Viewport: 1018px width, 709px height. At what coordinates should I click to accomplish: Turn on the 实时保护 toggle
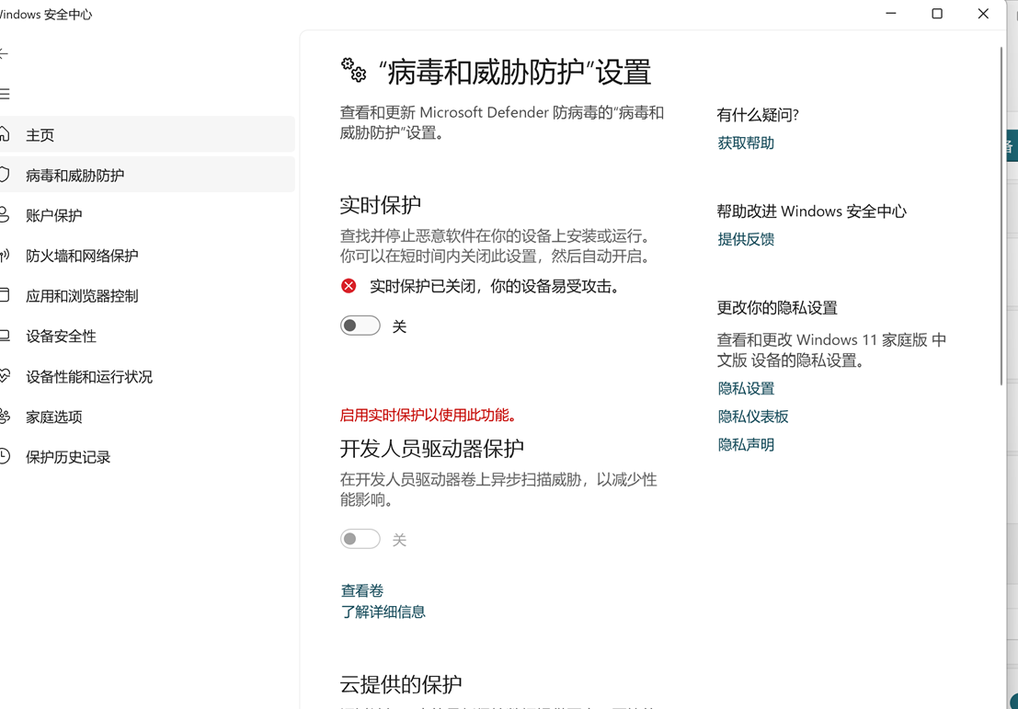[360, 326]
